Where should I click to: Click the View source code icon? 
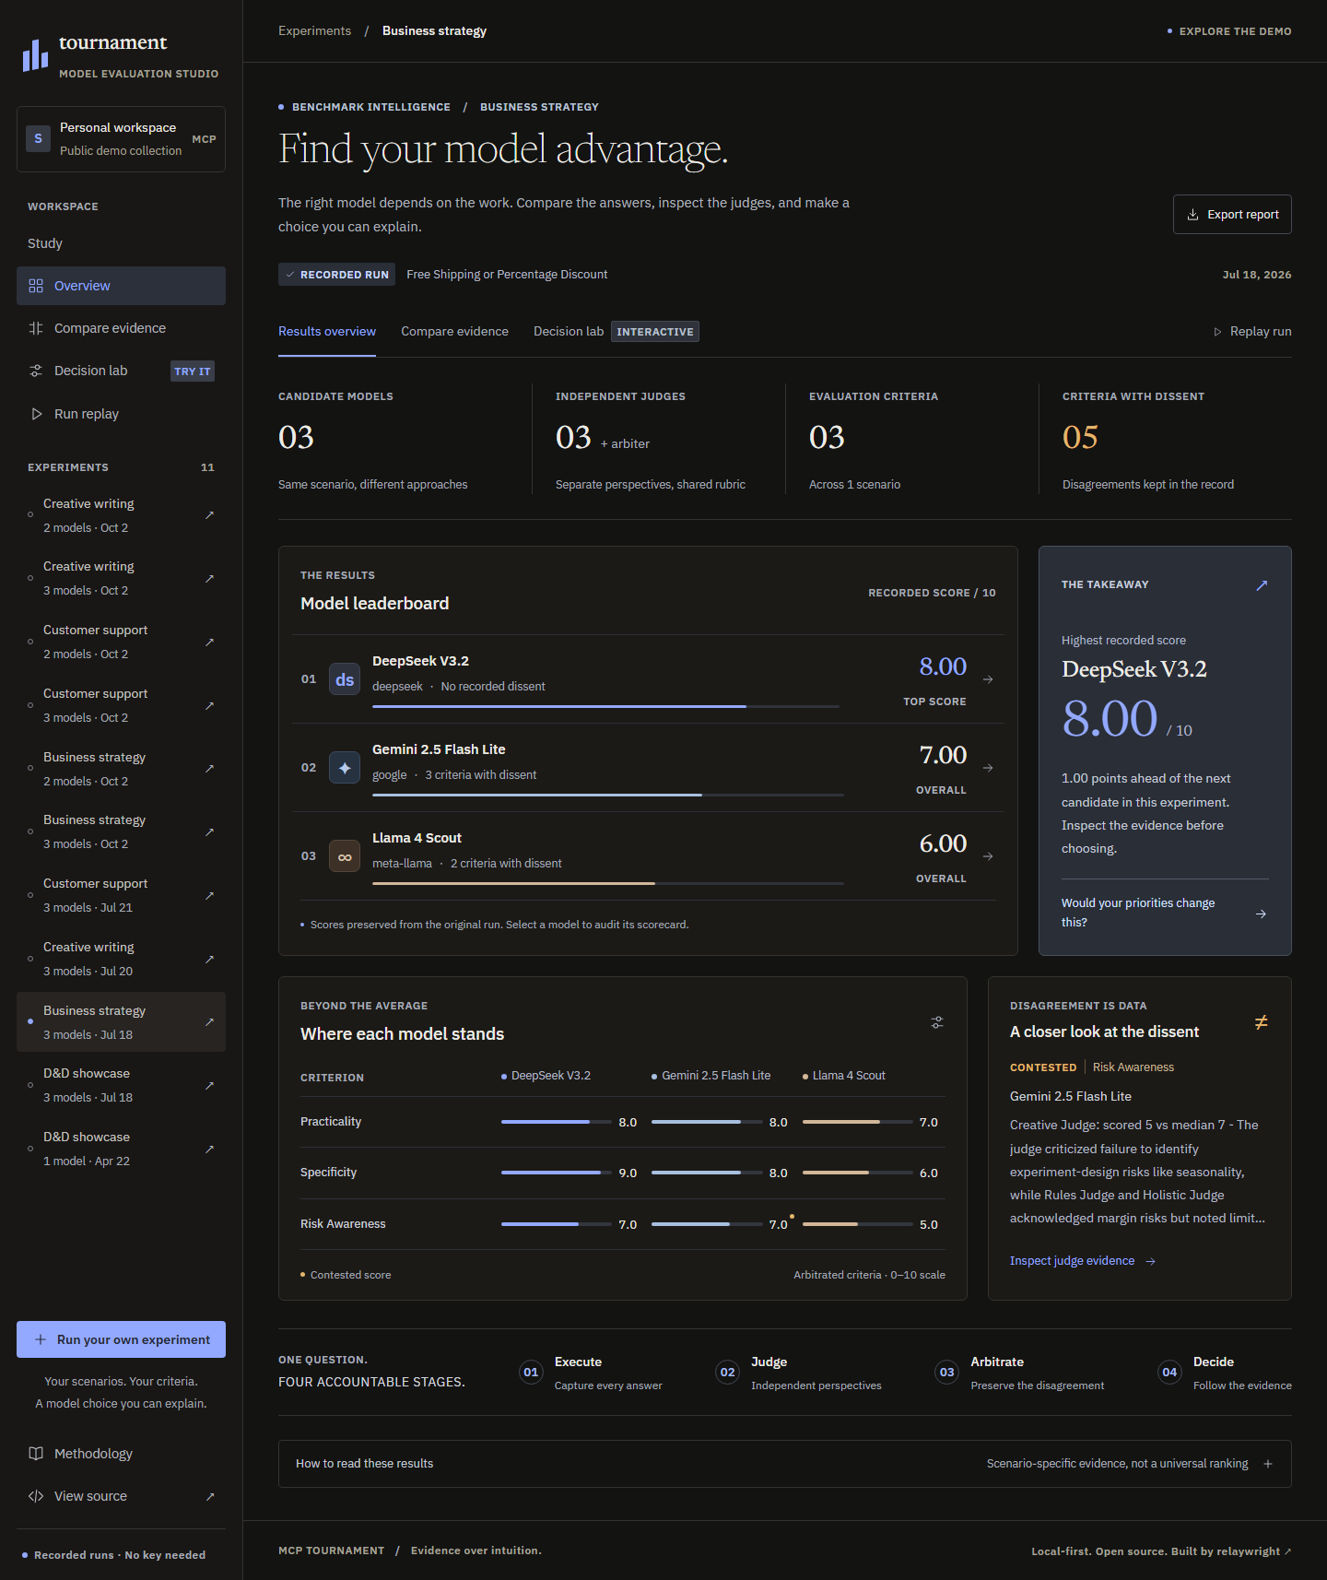[36, 1496]
